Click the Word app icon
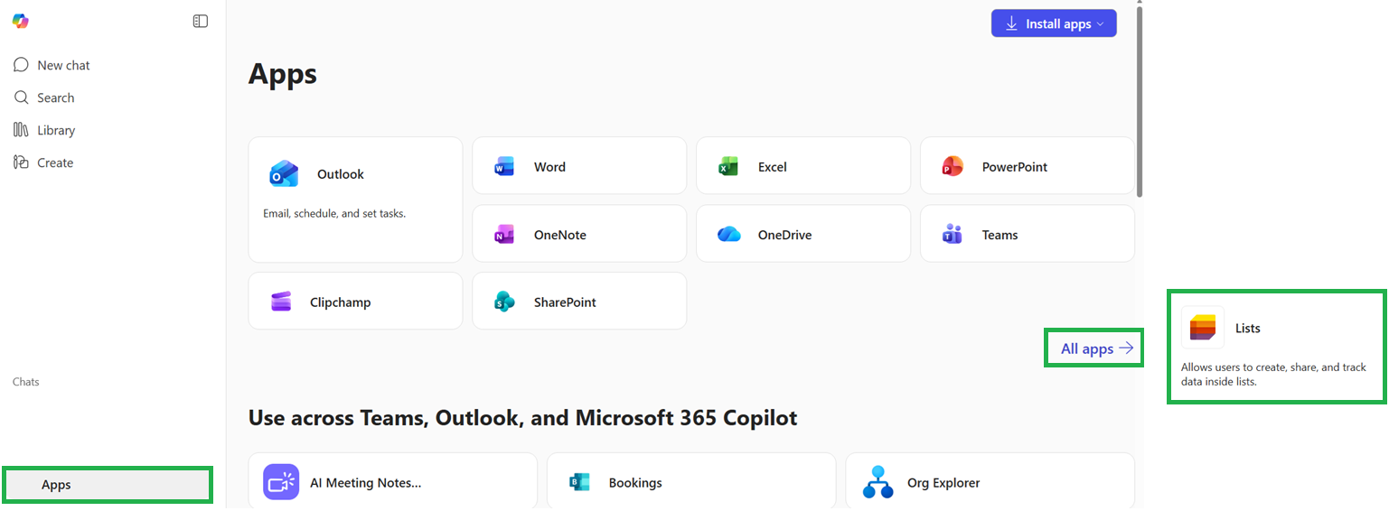 coord(503,166)
